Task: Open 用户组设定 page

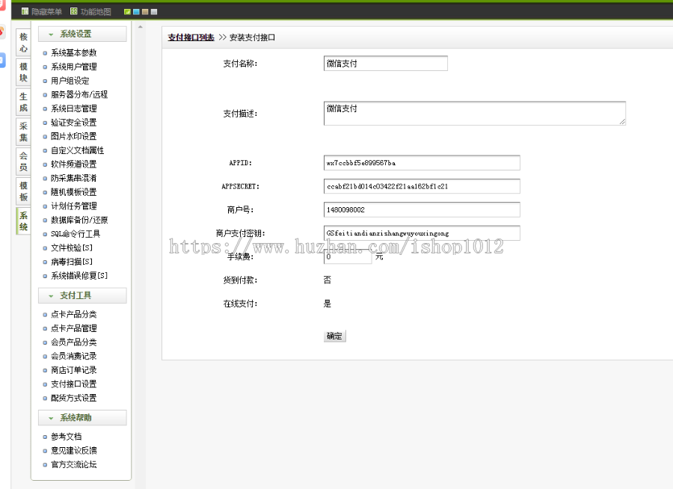Action: [x=70, y=81]
